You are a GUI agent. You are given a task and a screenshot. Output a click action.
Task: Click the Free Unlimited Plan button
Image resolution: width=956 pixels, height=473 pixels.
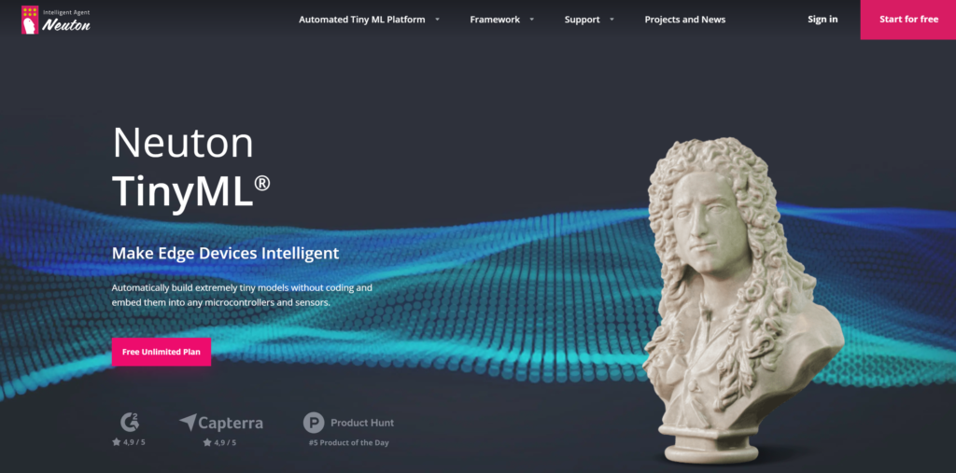click(161, 352)
